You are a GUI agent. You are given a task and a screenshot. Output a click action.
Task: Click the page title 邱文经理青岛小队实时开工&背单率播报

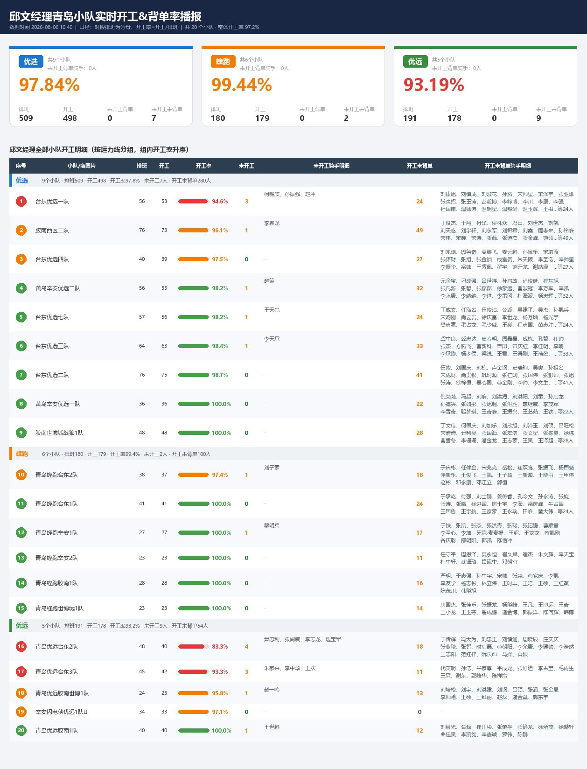105,16
